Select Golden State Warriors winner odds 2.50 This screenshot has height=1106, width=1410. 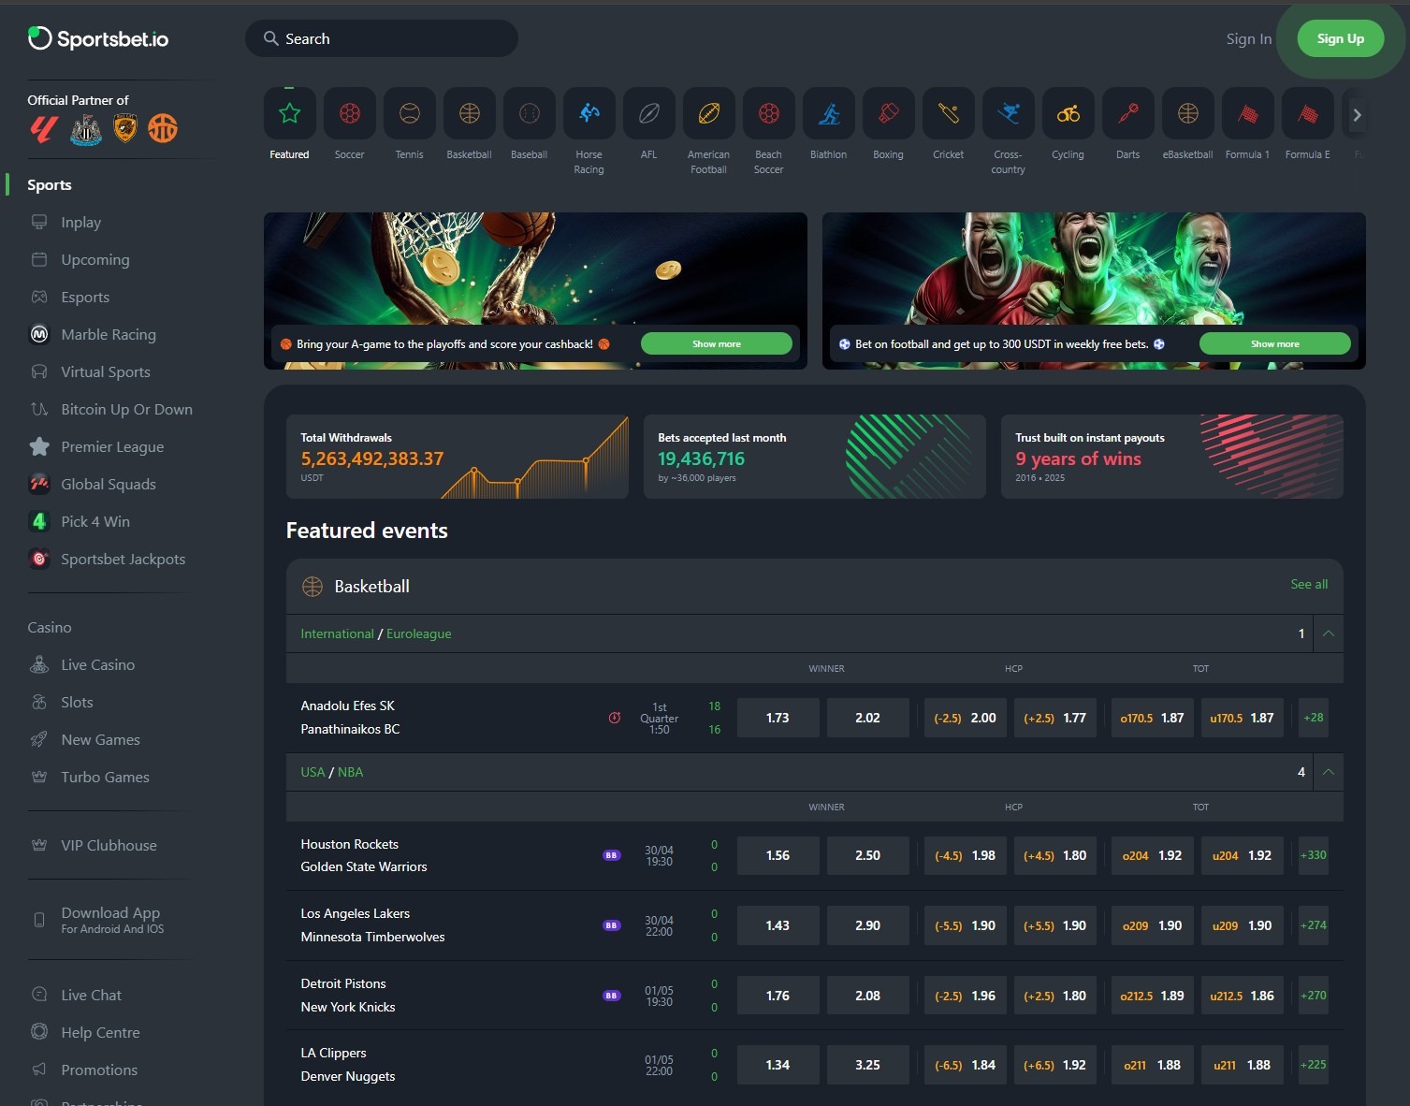pyautogui.click(x=868, y=855)
